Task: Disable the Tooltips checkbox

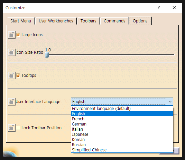Action: pyautogui.click(x=18, y=76)
